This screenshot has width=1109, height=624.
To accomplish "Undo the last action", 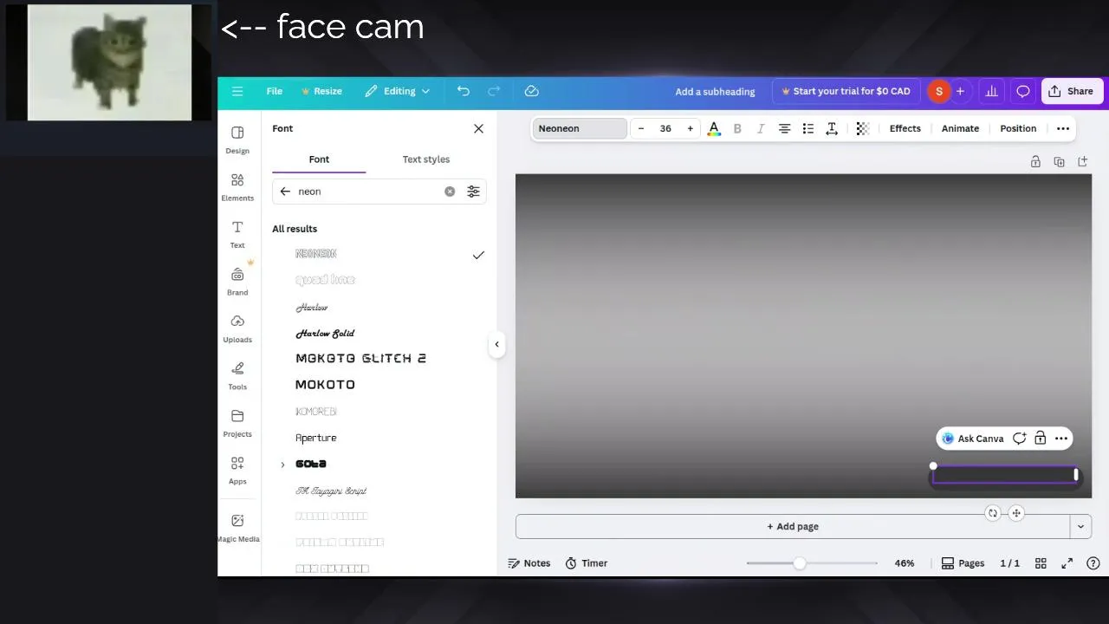I will pyautogui.click(x=464, y=91).
